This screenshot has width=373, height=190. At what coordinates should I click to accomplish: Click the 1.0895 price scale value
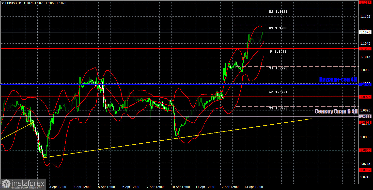click(x=365, y=110)
